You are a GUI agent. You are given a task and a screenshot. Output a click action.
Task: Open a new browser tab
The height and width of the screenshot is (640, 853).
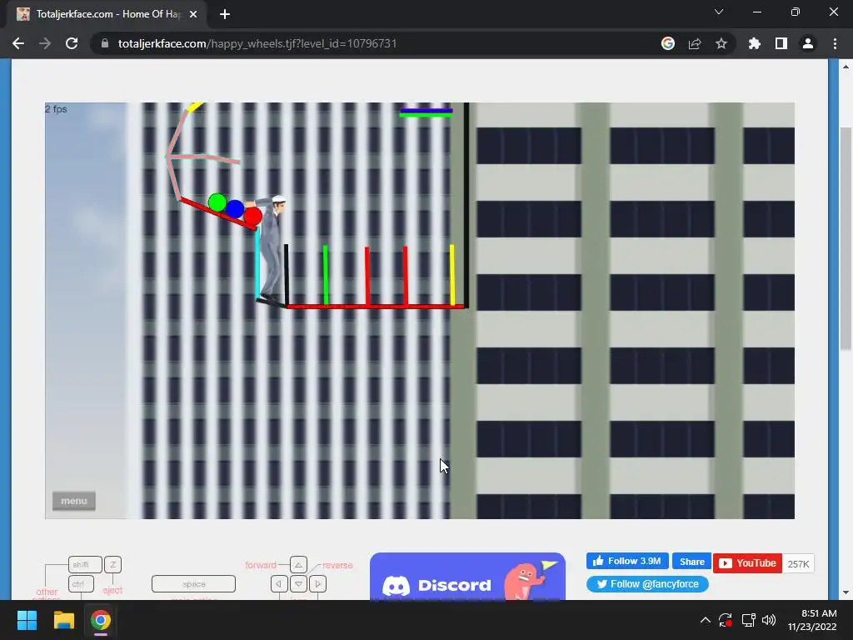pos(225,14)
